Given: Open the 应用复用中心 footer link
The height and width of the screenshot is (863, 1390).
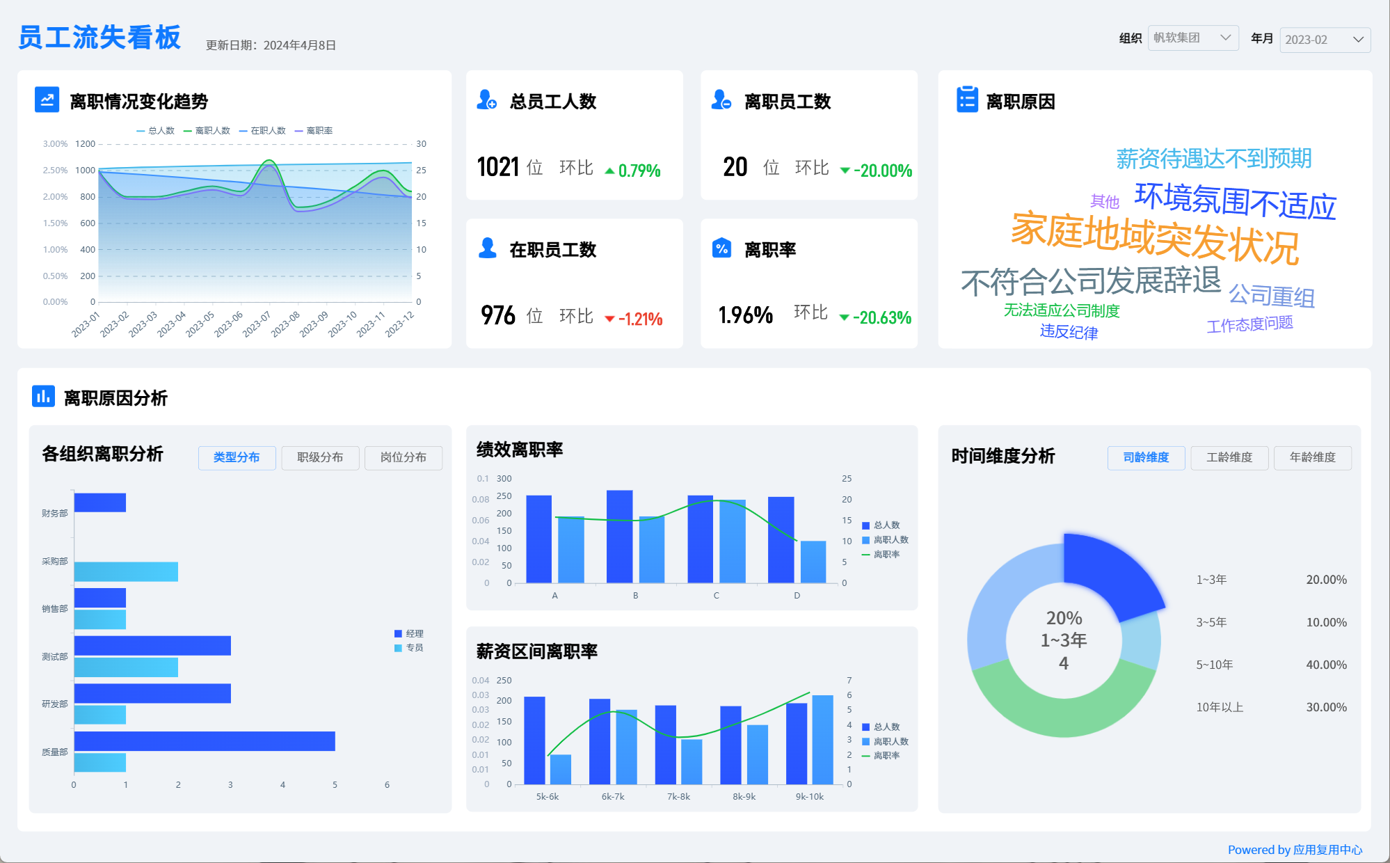Looking at the screenshot, I should (1327, 850).
